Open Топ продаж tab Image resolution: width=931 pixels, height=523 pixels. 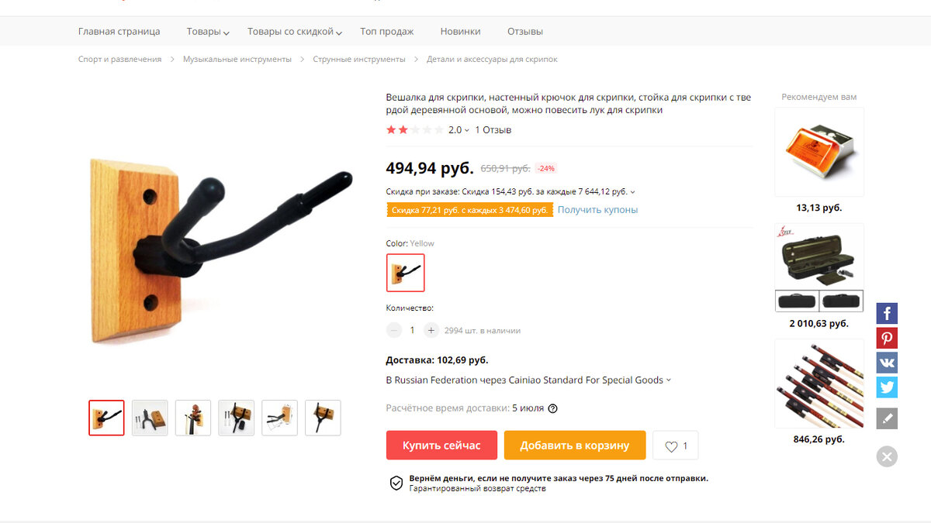(x=386, y=32)
